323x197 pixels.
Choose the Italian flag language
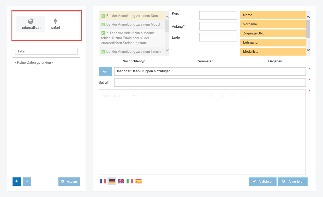130,181
